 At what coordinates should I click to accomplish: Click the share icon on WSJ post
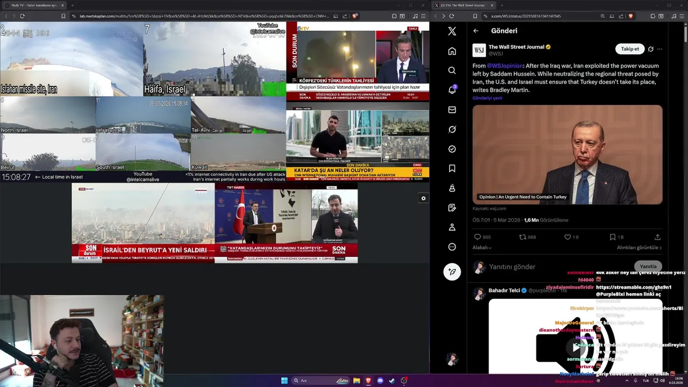(x=657, y=237)
